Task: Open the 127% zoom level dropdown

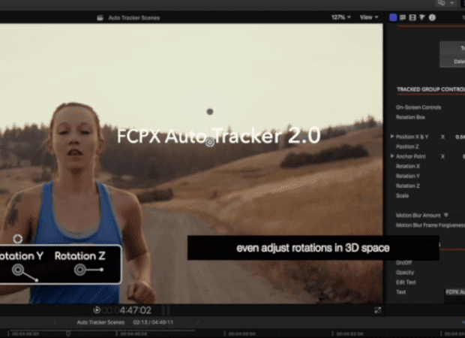Action: (341, 17)
